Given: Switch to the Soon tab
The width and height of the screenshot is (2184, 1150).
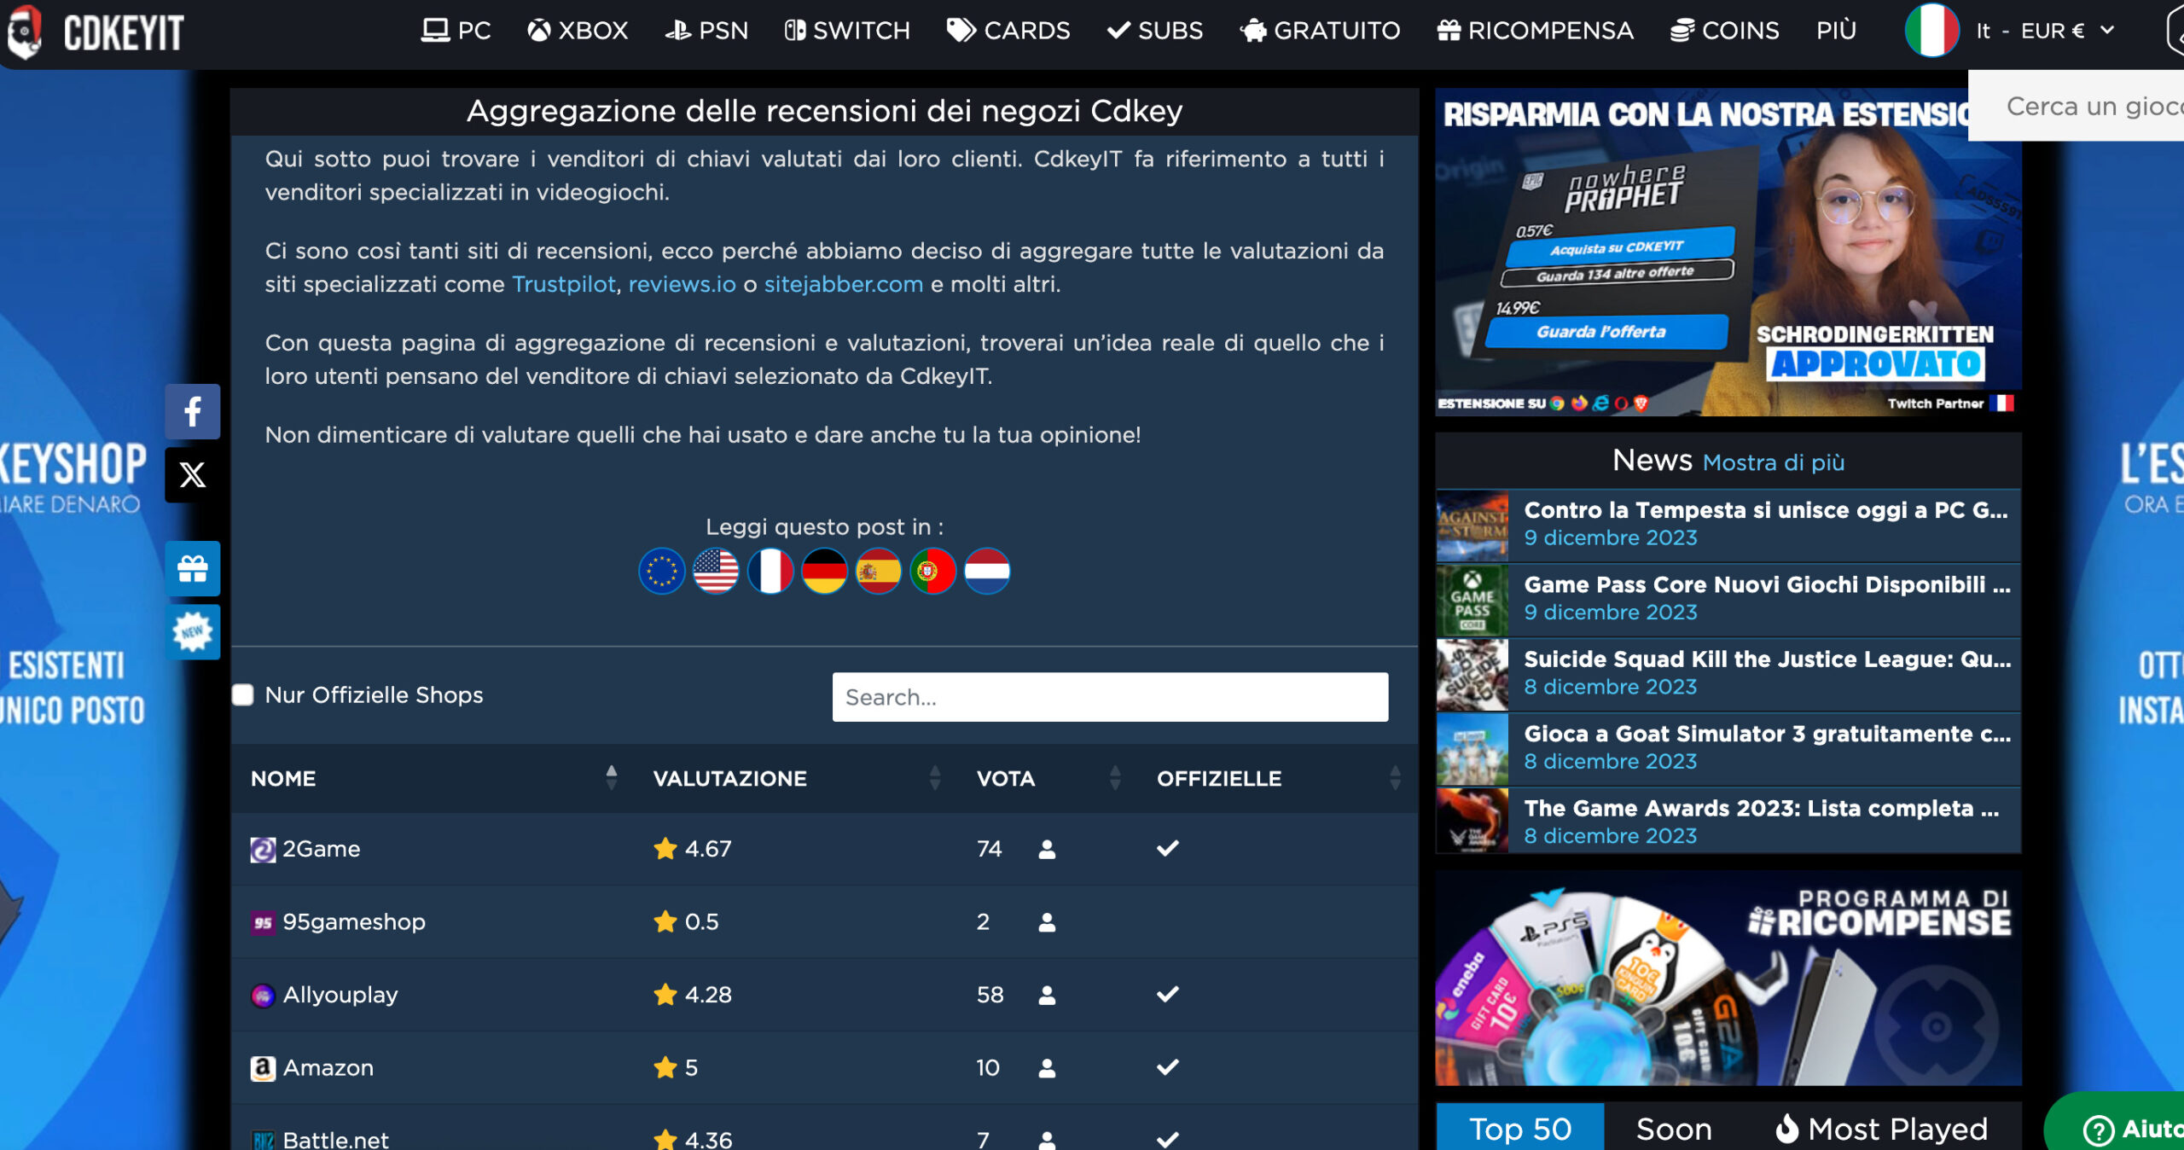Looking at the screenshot, I should click(x=1673, y=1129).
